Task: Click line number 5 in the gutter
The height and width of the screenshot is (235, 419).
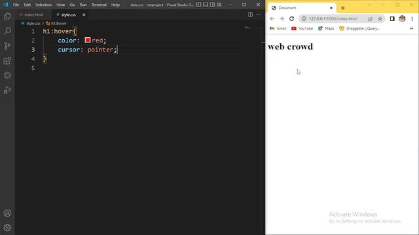Action: [x=33, y=68]
